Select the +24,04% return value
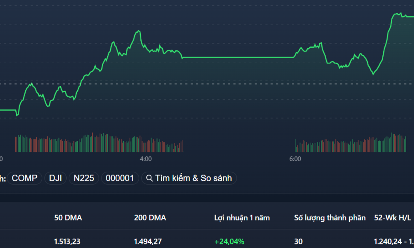Image resolution: width=414 pixels, height=248 pixels. 229,241
